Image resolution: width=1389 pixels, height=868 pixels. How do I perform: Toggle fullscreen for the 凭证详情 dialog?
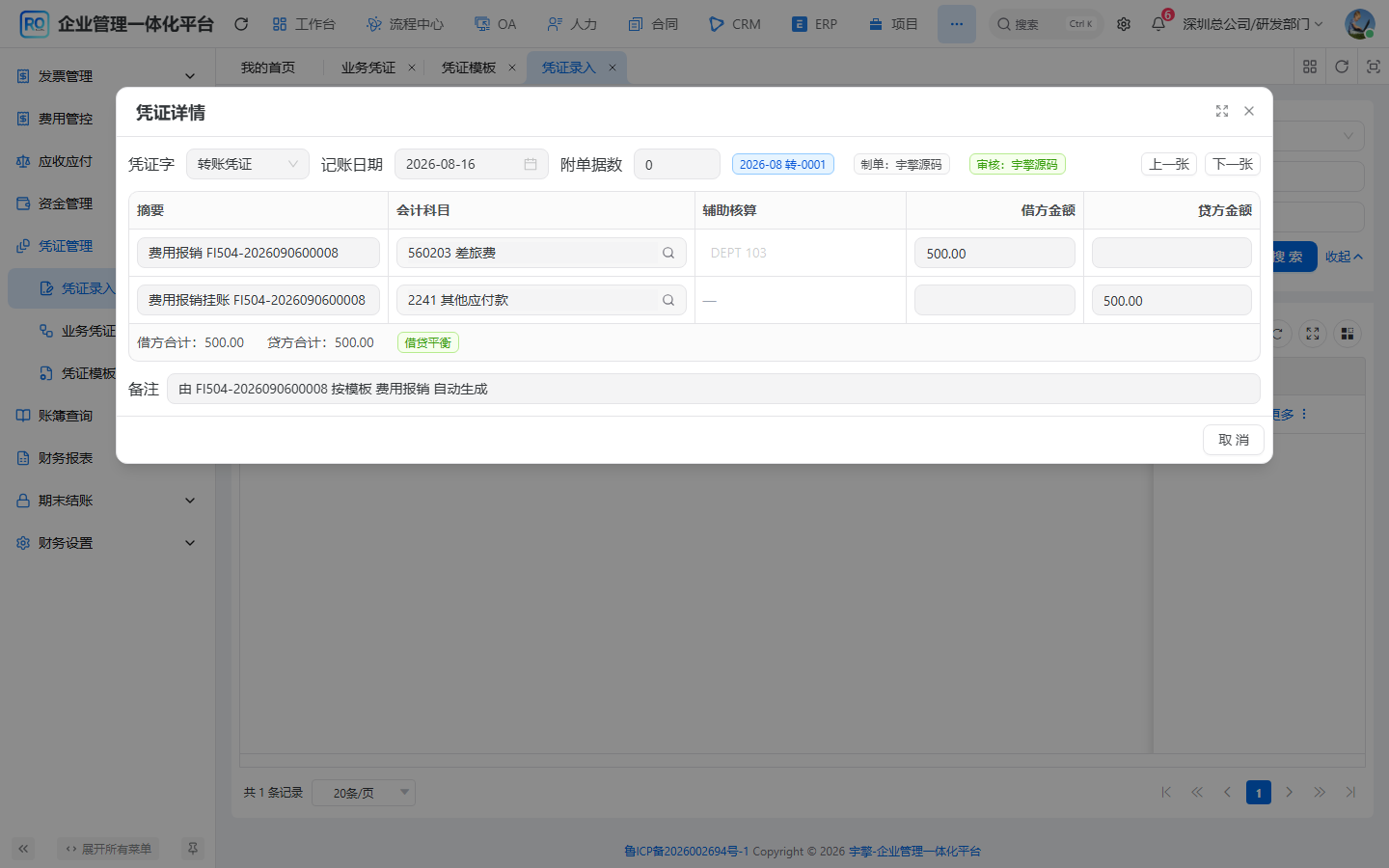pos(1222,112)
